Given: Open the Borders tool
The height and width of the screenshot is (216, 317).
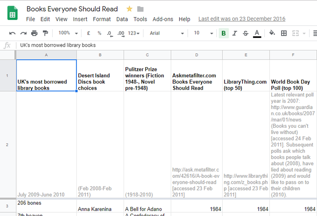Looking at the screenshot, I should [283, 33].
